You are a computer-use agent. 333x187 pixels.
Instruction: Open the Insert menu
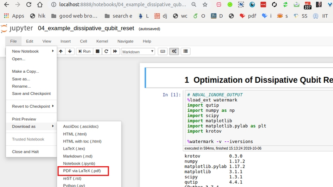coord(65,41)
